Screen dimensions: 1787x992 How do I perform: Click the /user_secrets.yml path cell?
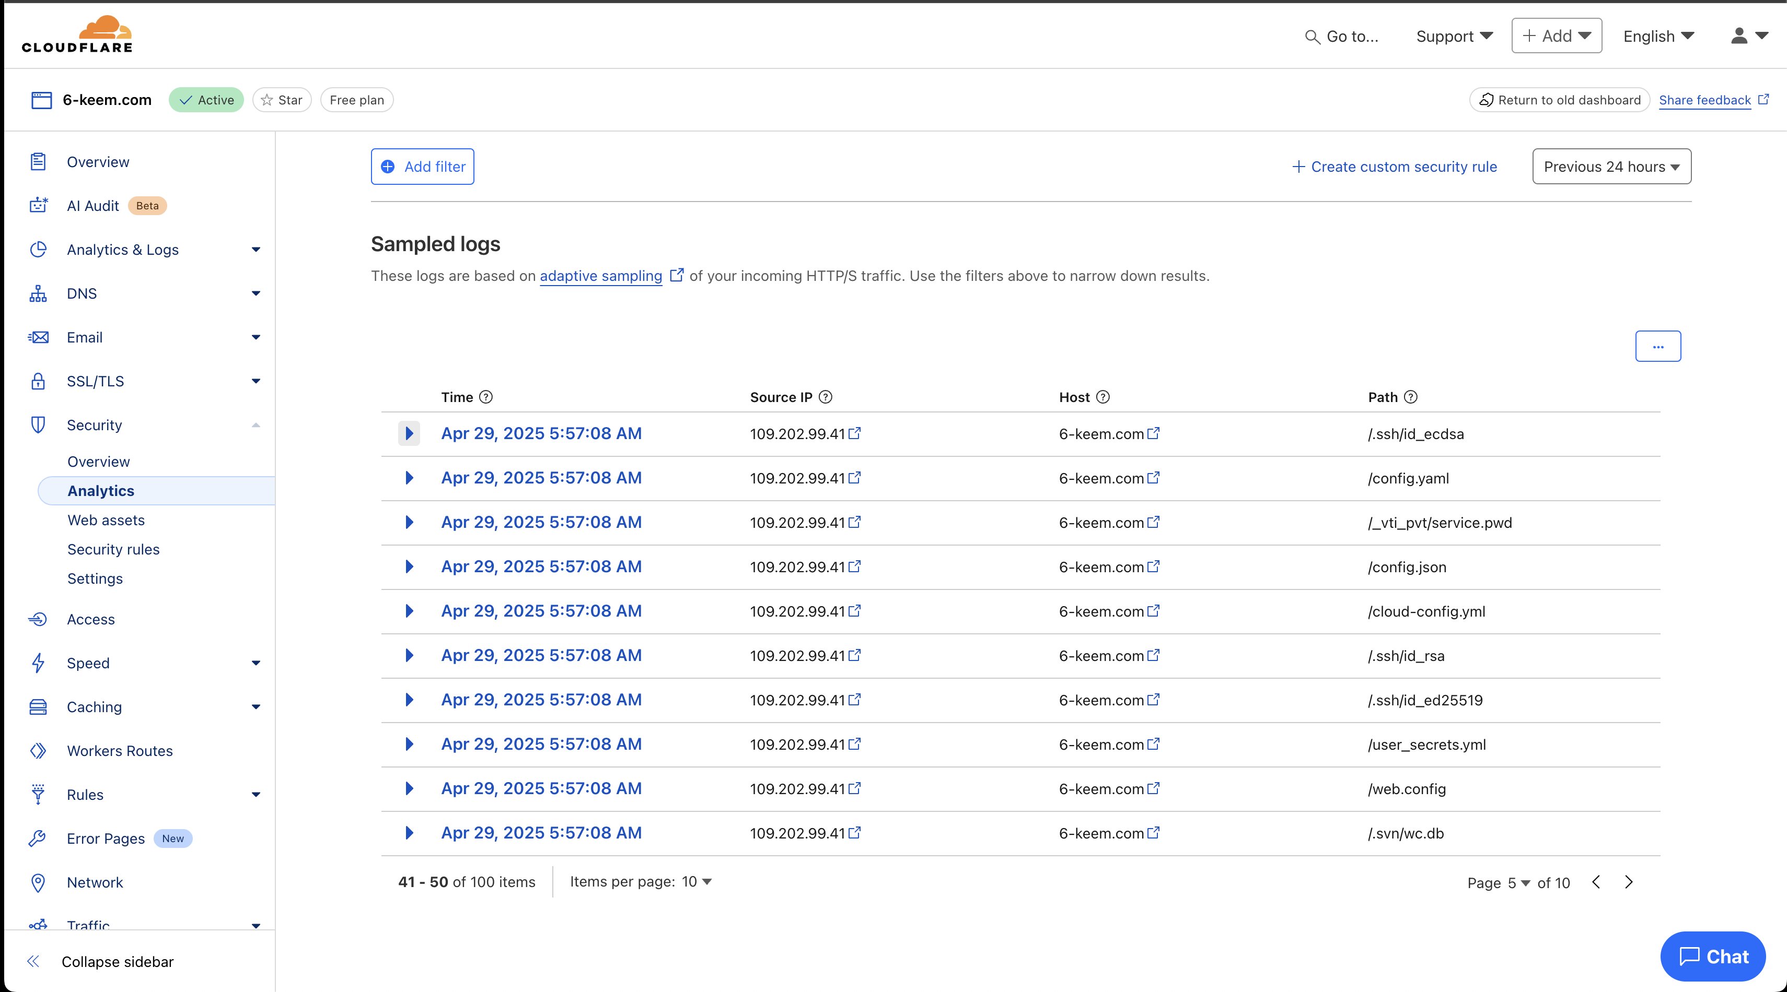click(x=1427, y=744)
